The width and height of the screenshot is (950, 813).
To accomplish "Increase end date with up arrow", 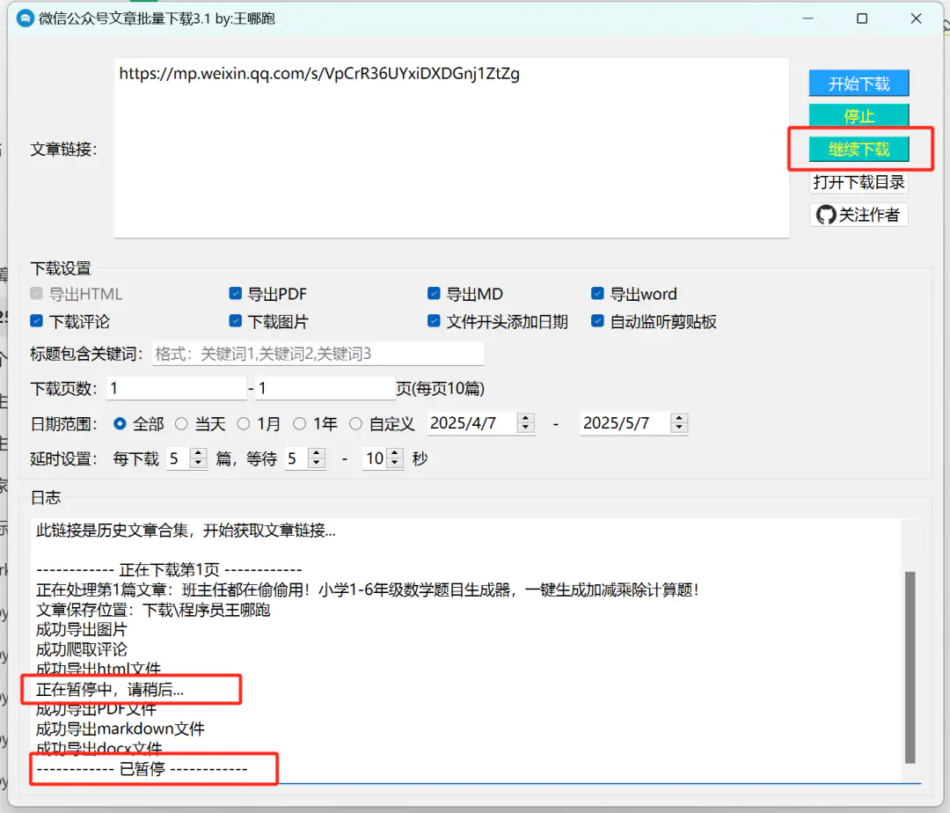I will click(679, 418).
